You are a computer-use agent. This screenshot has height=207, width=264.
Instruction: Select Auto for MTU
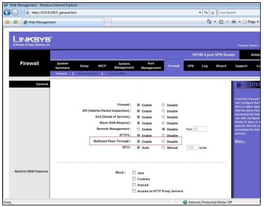(x=139, y=147)
